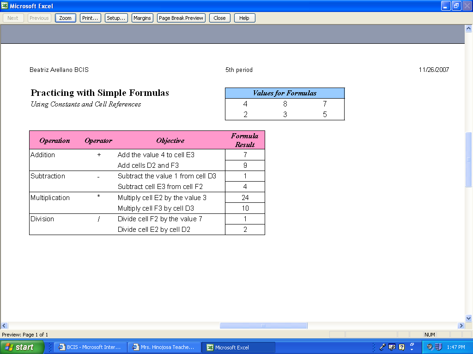Click the disabled Previous page button
Viewport: 473px width, 354px height.
click(39, 18)
